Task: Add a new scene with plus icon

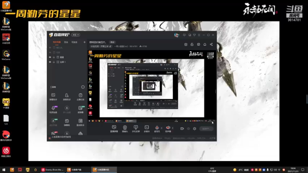Action: [84, 42]
